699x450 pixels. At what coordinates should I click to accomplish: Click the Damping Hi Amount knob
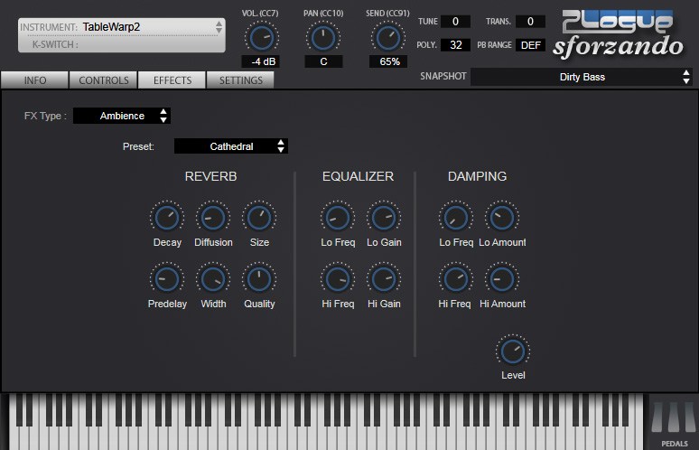click(x=502, y=279)
